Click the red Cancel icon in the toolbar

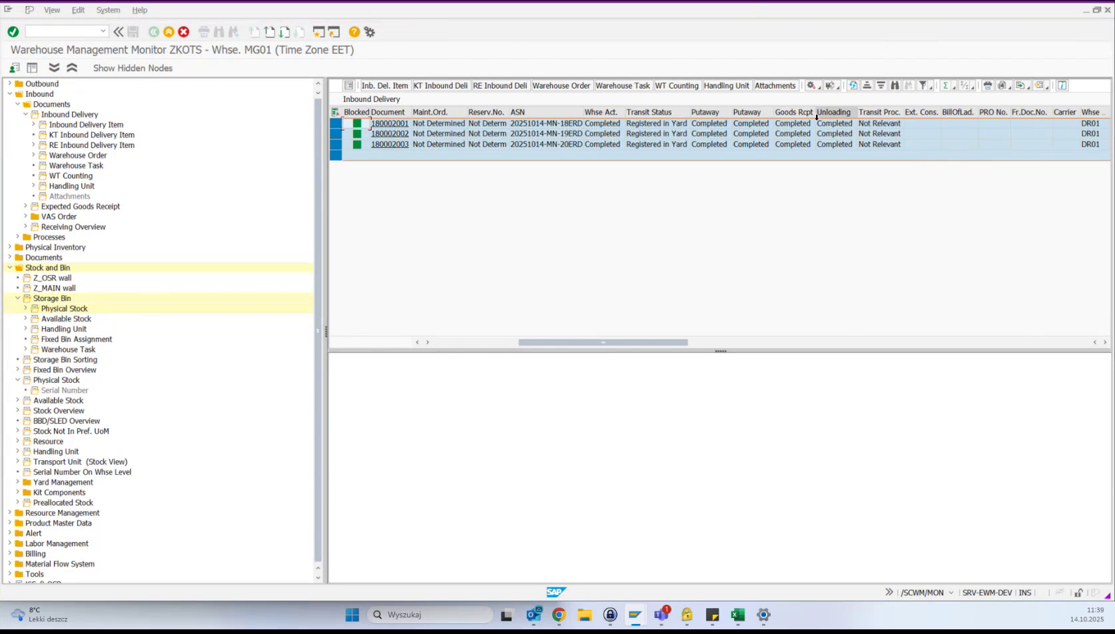pos(184,32)
